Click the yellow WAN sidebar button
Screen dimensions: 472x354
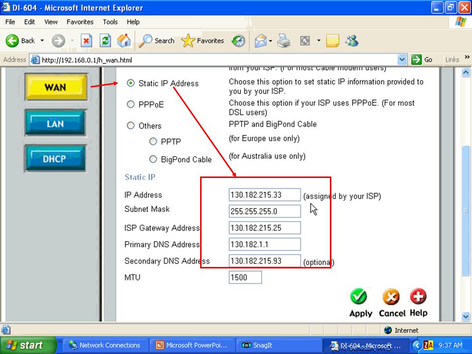[56, 87]
